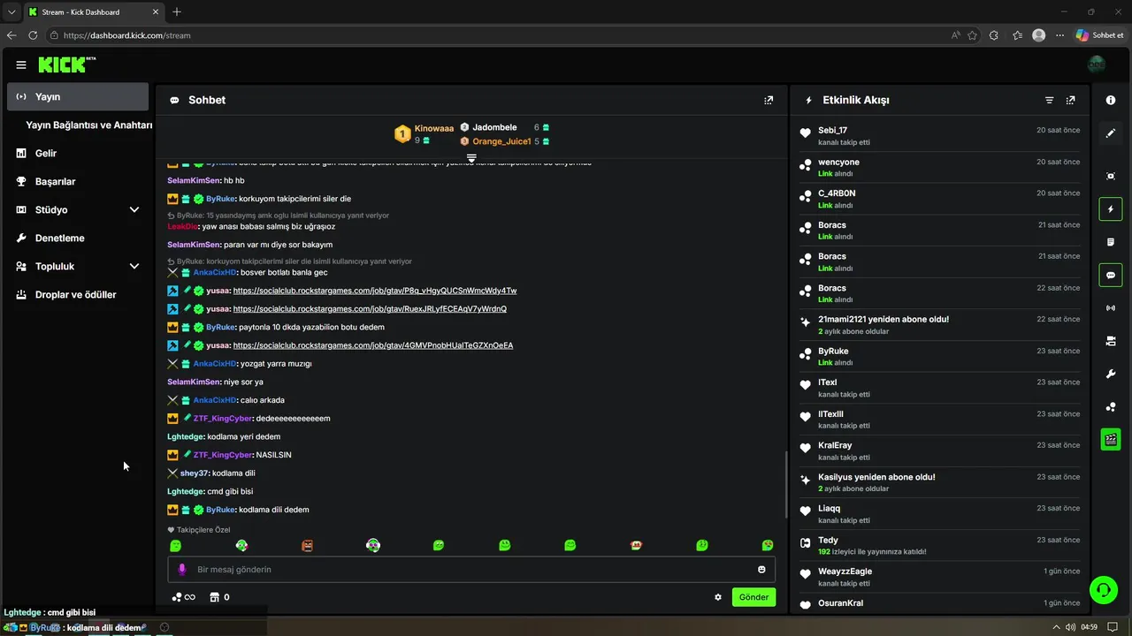The height and width of the screenshot is (636, 1132).
Task: Click the profile avatar at top right
Action: 1096,64
